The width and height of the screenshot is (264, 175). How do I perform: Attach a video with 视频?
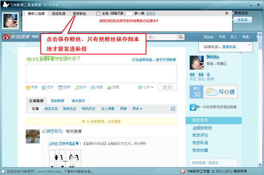coord(64,87)
